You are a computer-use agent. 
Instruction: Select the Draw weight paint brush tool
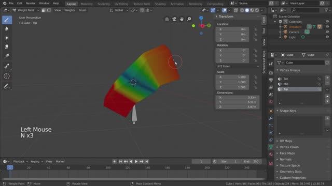click(7, 20)
